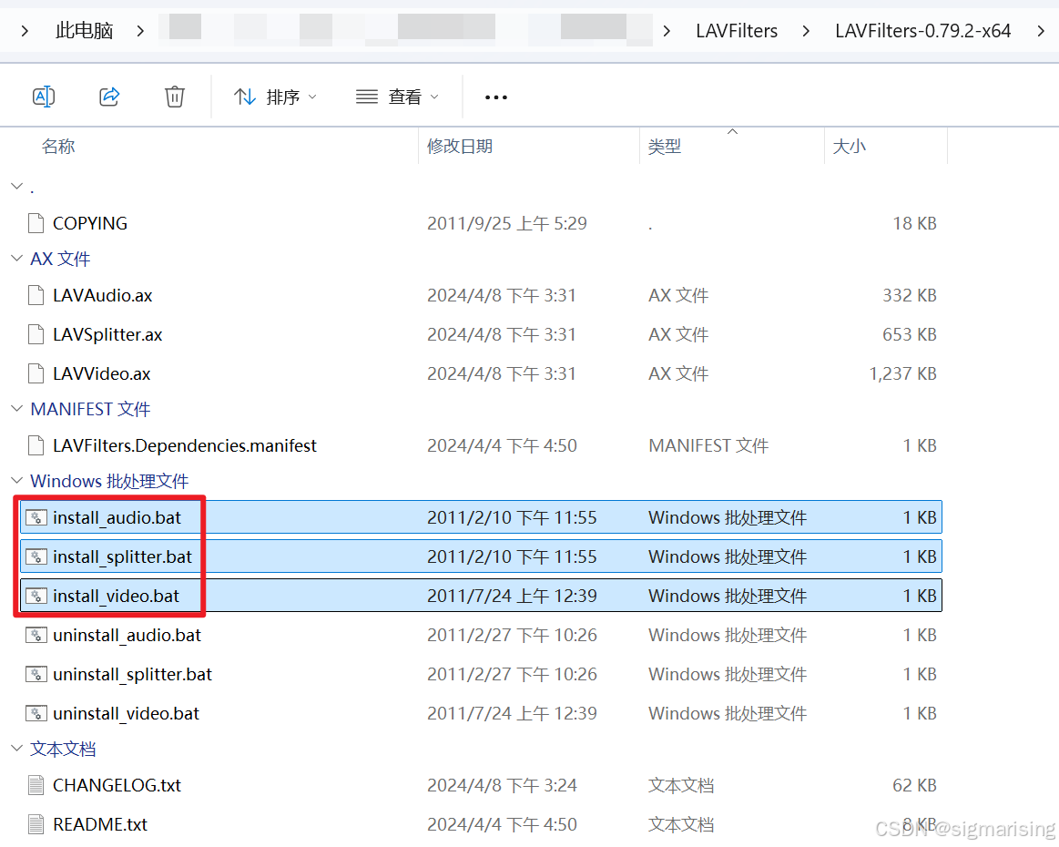Select the CHANGELOG.txt file name

[117, 785]
